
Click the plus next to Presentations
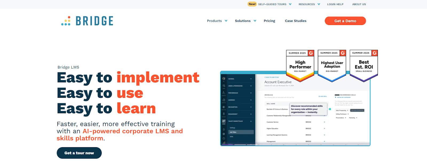[346, 118]
